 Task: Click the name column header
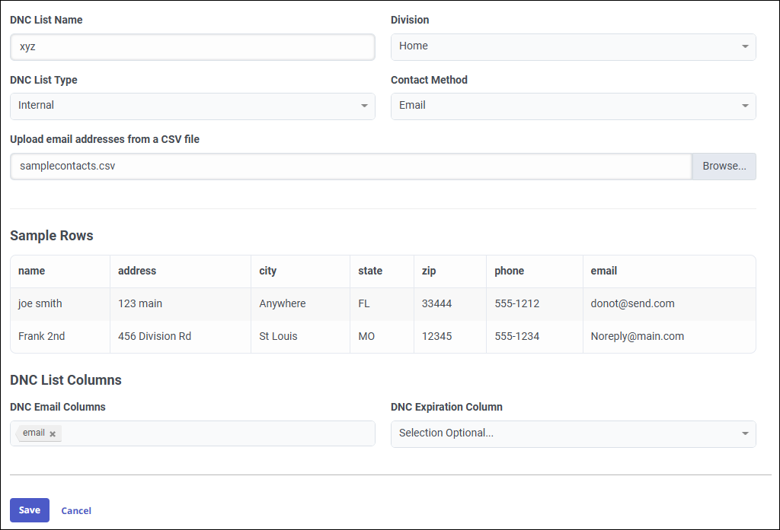point(59,271)
